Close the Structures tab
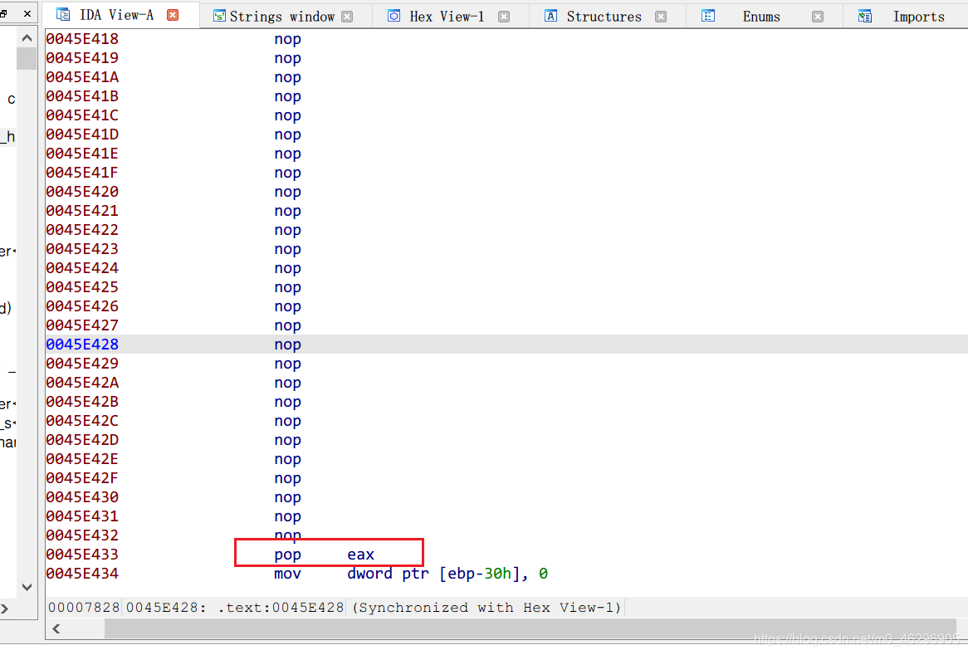This screenshot has height=655, width=968. [661, 17]
